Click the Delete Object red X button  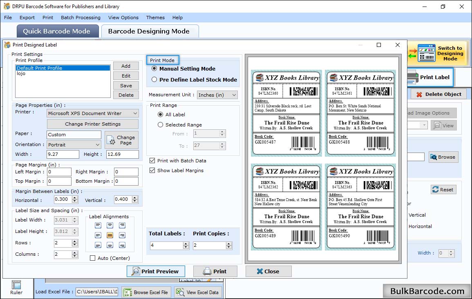[439, 94]
